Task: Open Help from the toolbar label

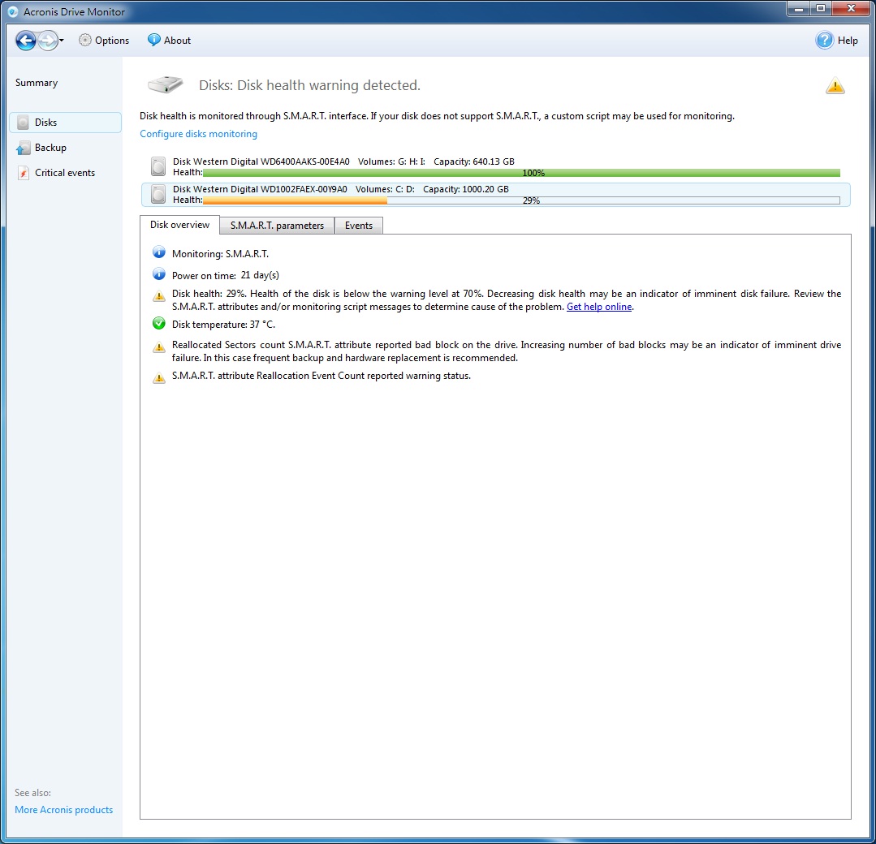Action: [848, 41]
